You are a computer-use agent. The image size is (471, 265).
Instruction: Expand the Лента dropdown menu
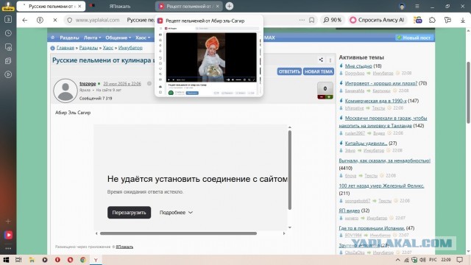coord(92,38)
